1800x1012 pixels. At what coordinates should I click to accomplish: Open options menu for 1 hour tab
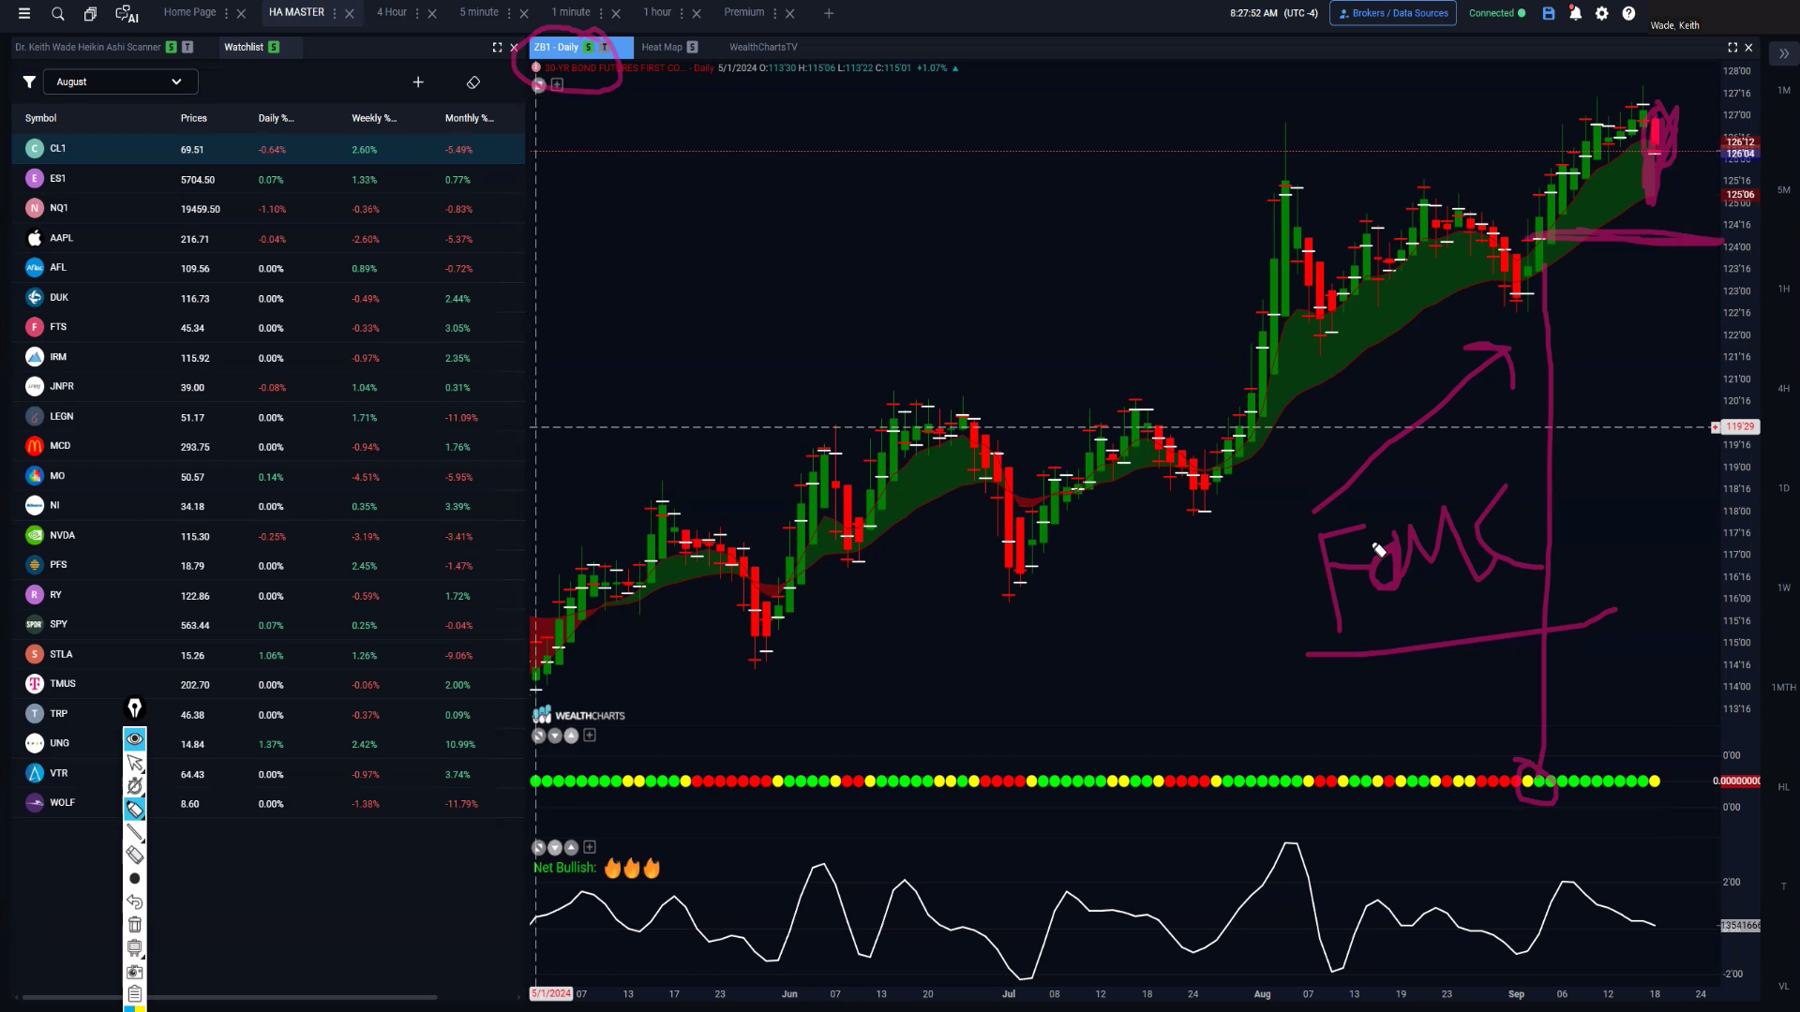coord(682,13)
